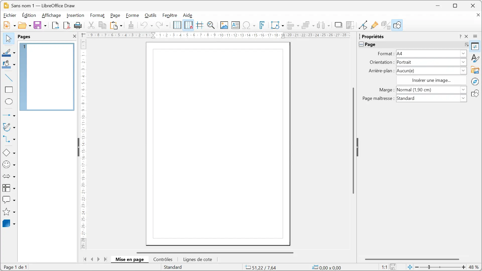Select the arrow Selection tool
This screenshot has width=482, height=271.
pyautogui.click(x=9, y=39)
